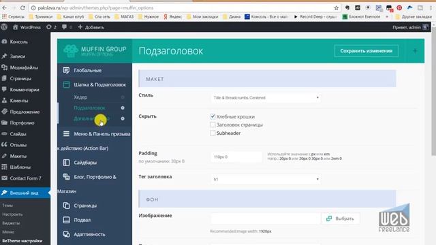Screen dimensions: 436x245
Task: Open Contact Form 7 menu
Action: click(25, 178)
